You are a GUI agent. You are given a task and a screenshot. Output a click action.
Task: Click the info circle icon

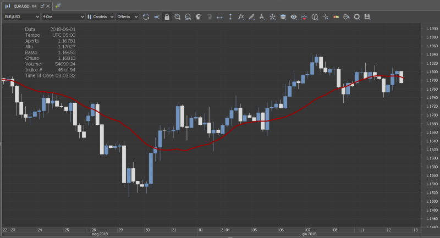point(315,17)
